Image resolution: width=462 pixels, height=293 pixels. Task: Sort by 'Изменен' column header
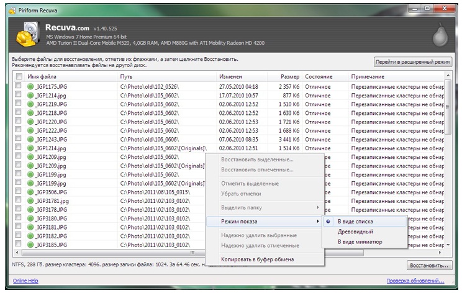tap(242, 76)
